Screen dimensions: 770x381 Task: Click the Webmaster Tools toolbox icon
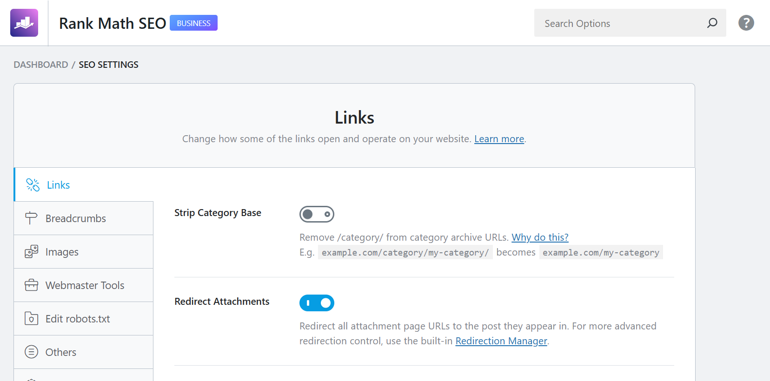tap(31, 285)
